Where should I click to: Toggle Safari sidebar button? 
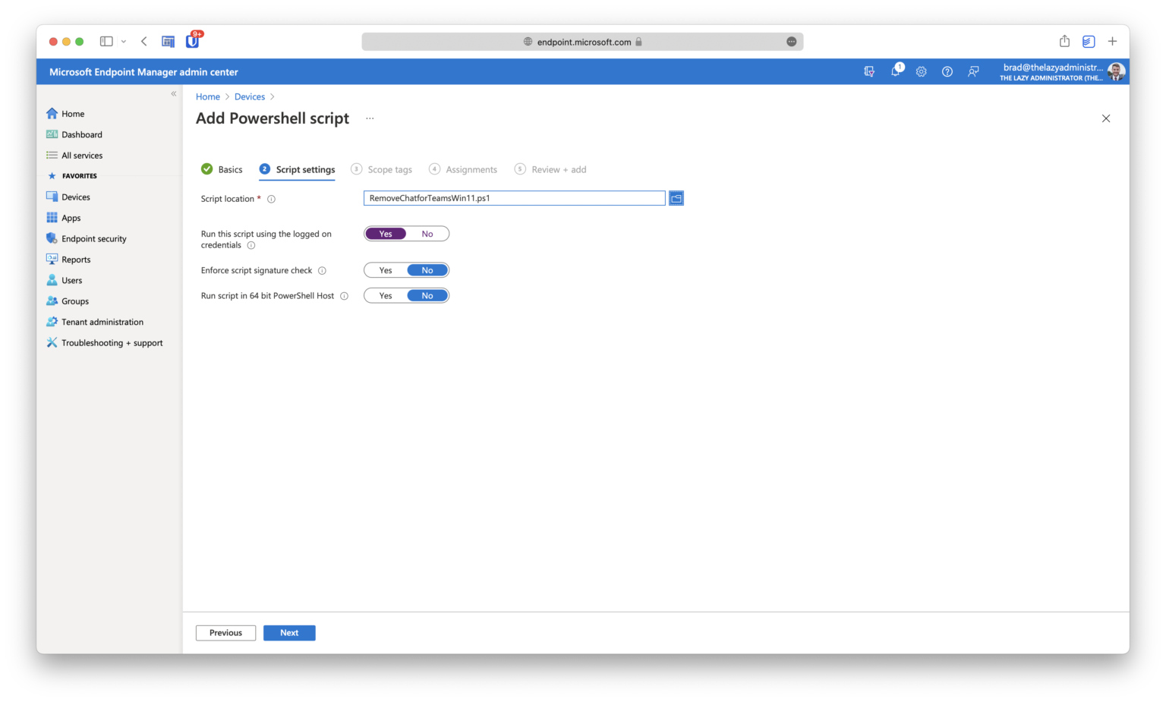pyautogui.click(x=106, y=42)
